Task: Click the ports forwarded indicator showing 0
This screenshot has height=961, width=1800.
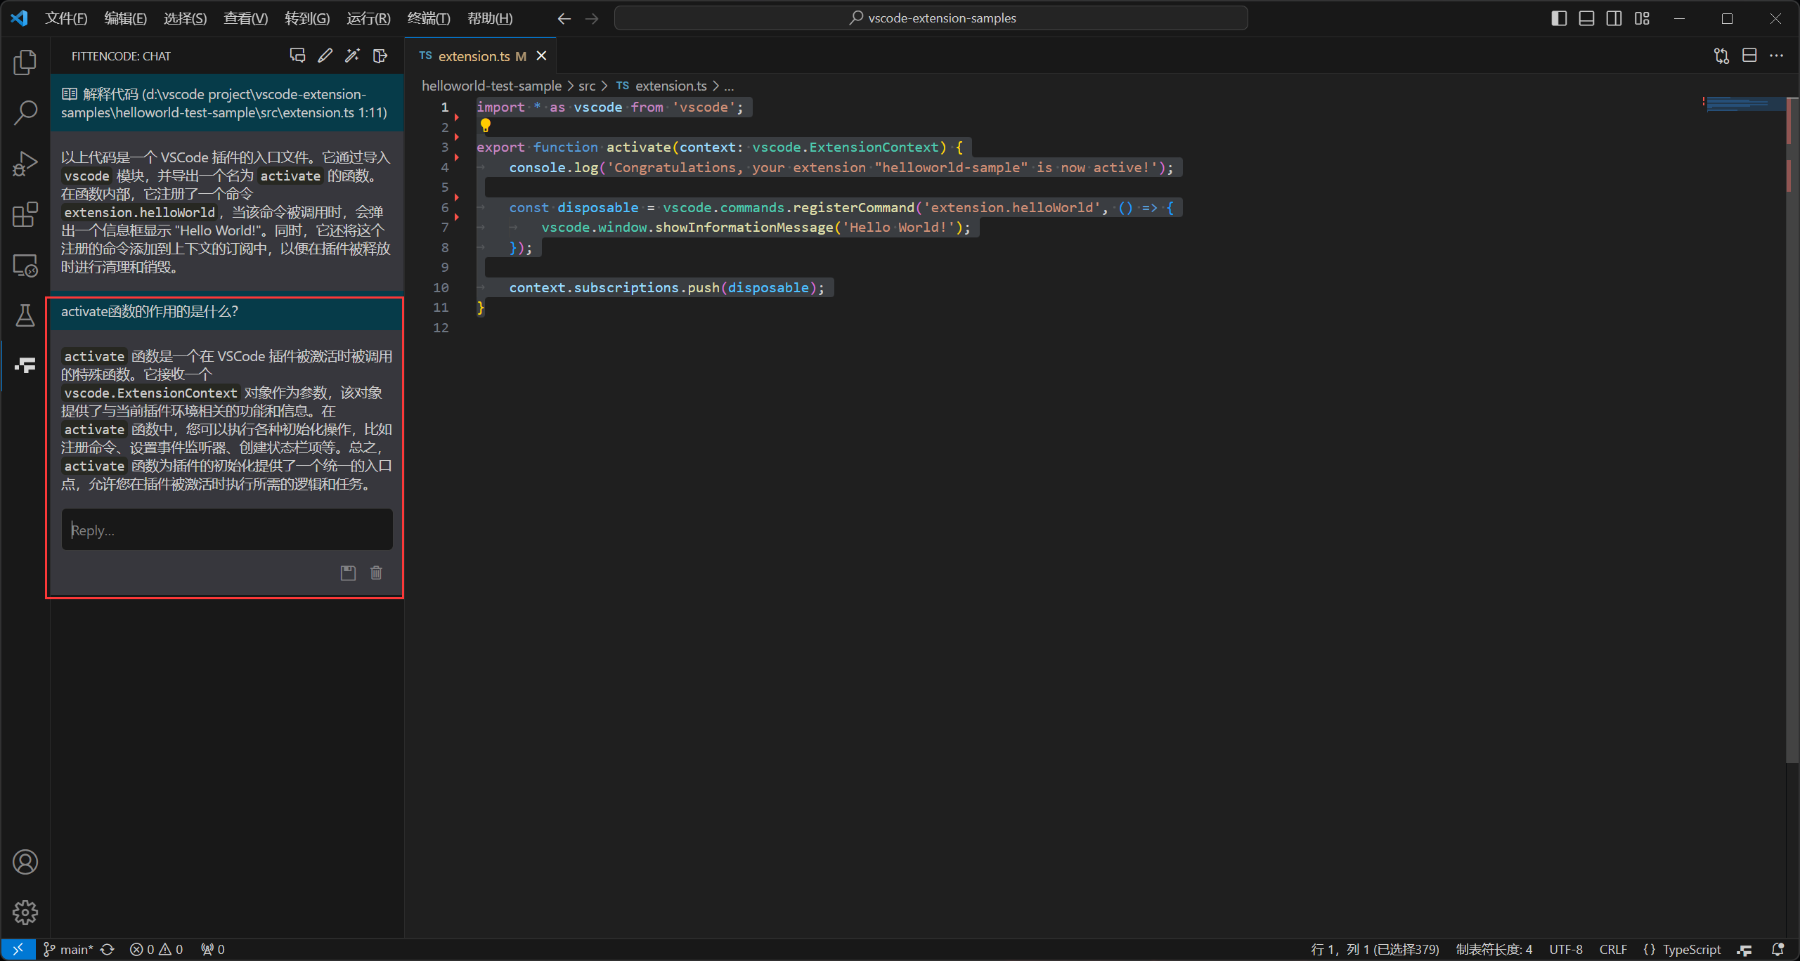Action: click(213, 950)
